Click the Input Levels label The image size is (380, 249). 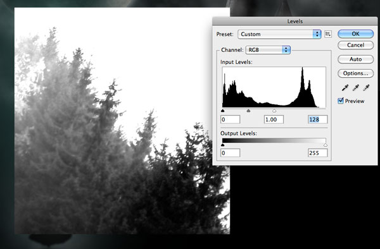click(236, 62)
